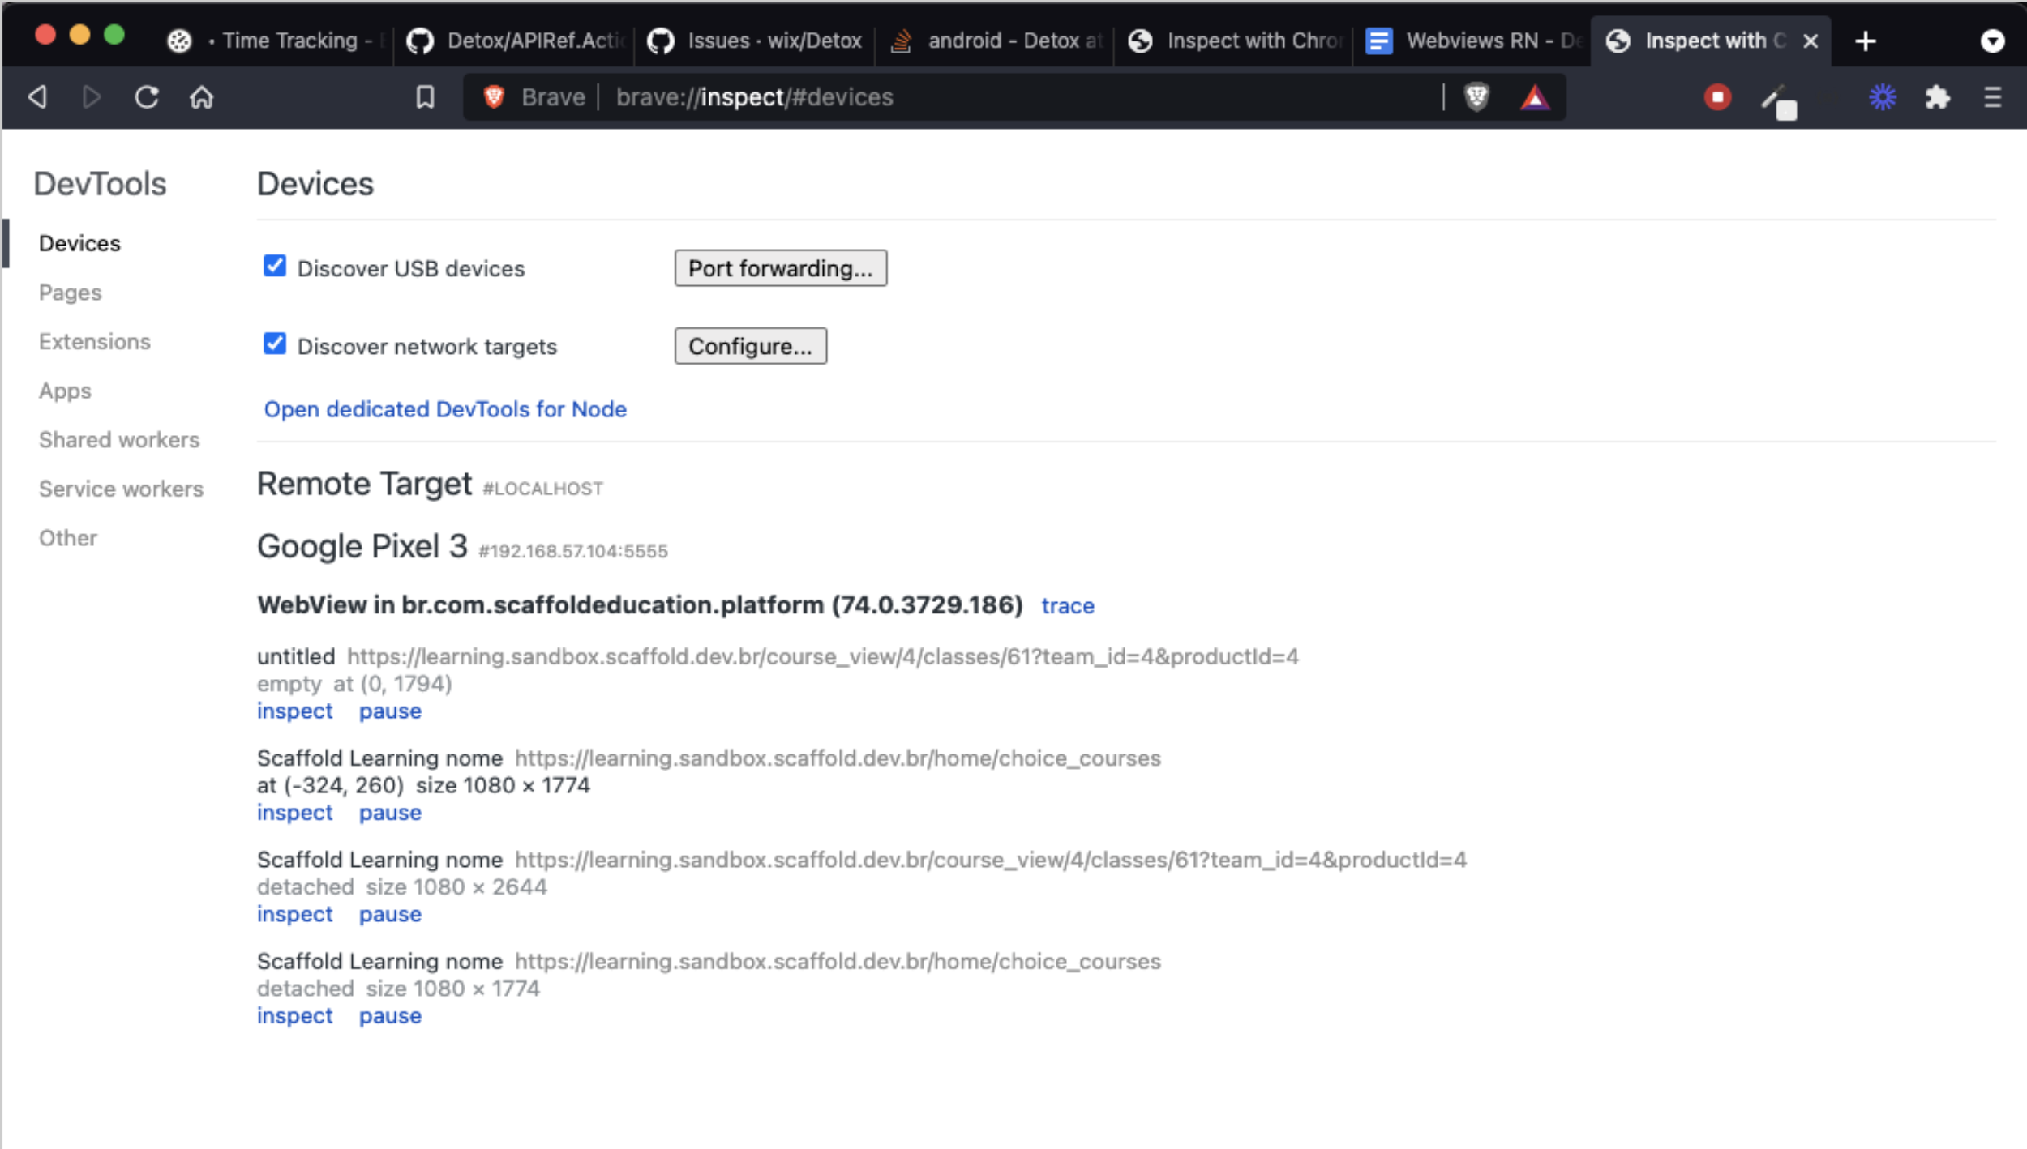
Task: Open Brave Shields lion icon in address bar
Action: pos(1476,97)
